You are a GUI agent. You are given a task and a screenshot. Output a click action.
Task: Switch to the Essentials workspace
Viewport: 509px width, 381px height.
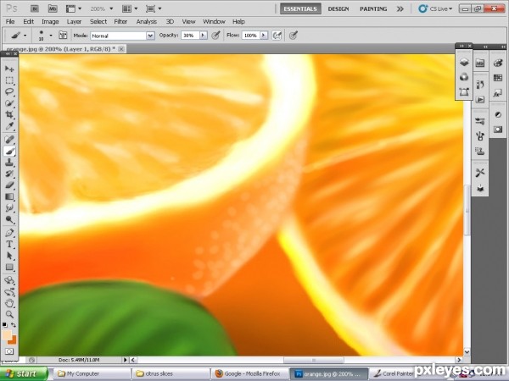tap(300, 9)
